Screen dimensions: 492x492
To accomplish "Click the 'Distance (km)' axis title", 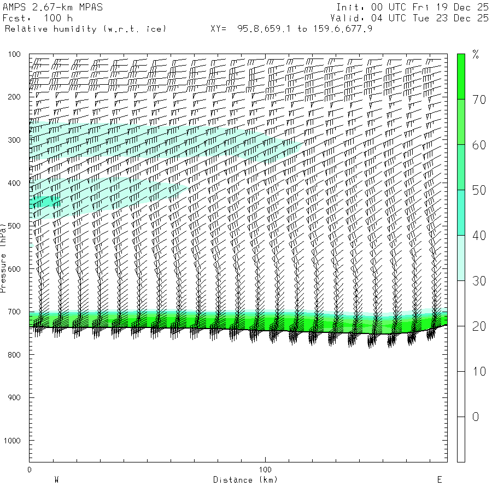I will click(x=245, y=480).
